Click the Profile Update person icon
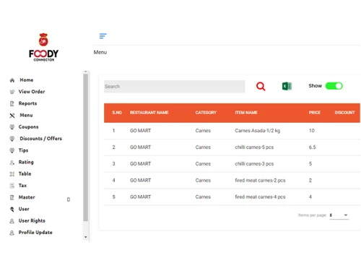361x271 pixels. (x=12, y=233)
